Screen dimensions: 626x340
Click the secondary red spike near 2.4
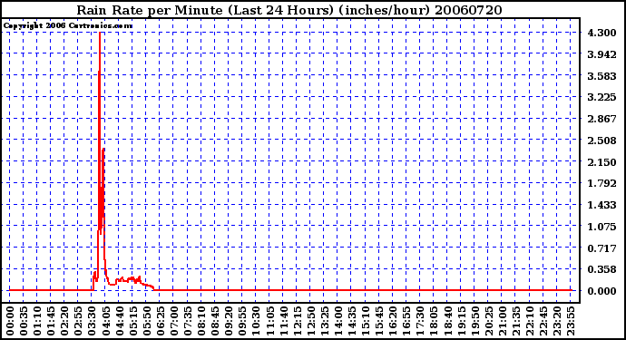tap(103, 150)
